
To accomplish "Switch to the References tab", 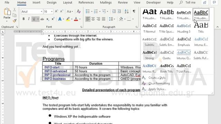I will click(86, 2).
